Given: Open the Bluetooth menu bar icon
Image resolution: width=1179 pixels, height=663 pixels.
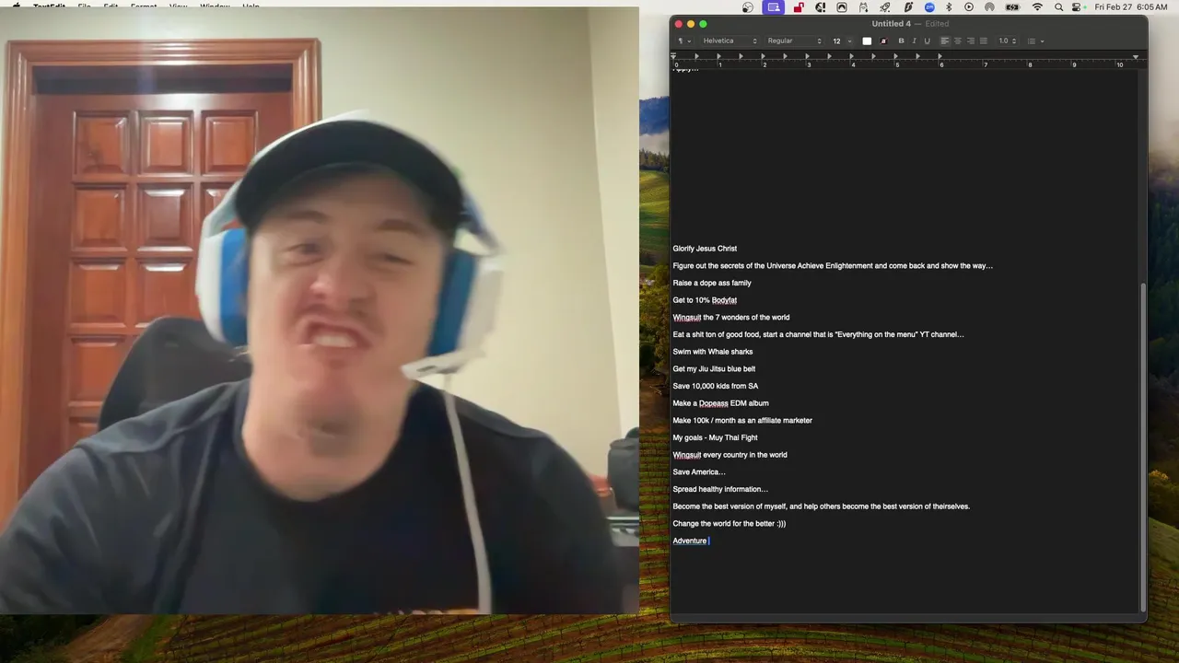Looking at the screenshot, I should click(950, 7).
